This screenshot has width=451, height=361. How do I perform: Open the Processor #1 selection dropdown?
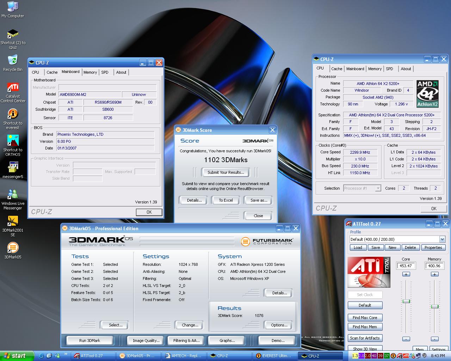tap(378, 188)
